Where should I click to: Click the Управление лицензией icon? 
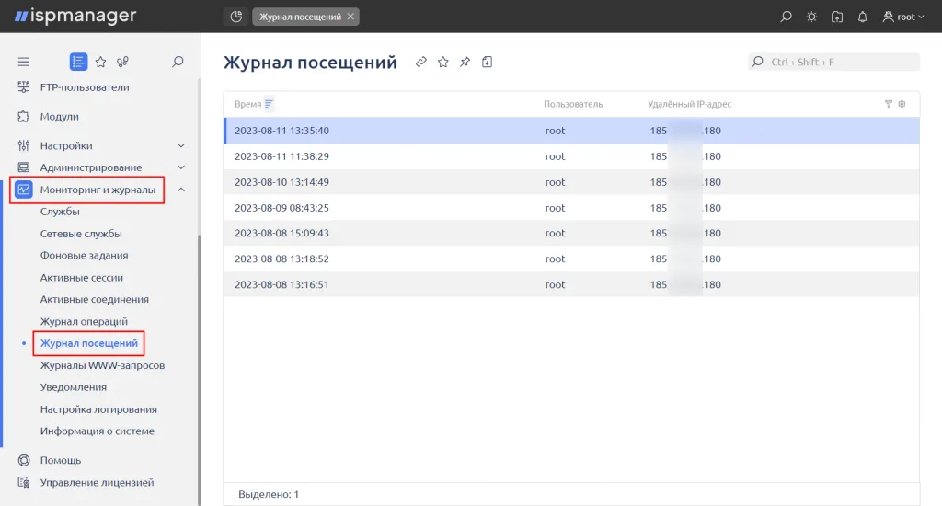(23, 483)
